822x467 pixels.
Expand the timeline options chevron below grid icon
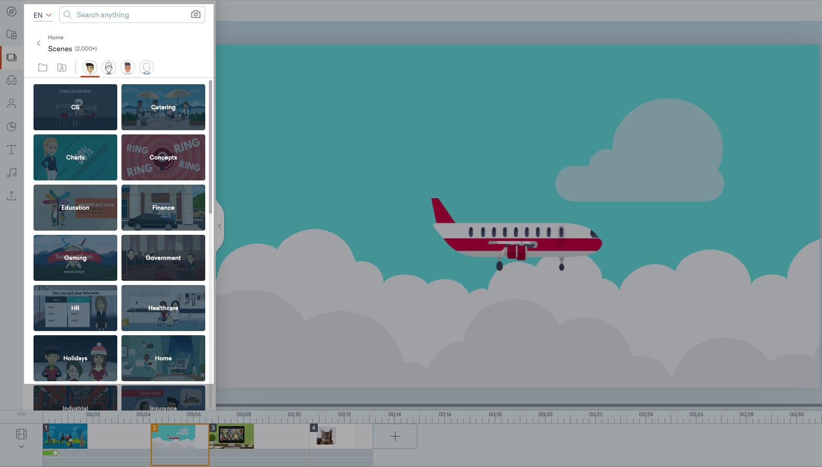click(21, 447)
